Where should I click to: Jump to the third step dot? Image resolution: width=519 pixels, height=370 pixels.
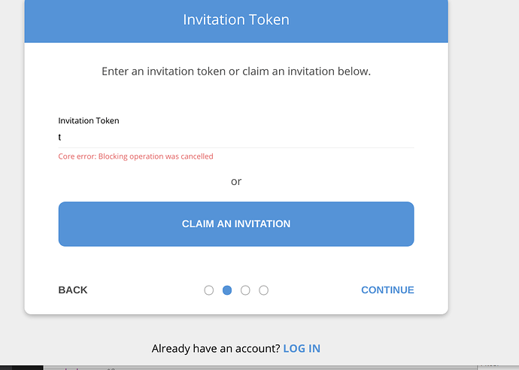coord(245,290)
